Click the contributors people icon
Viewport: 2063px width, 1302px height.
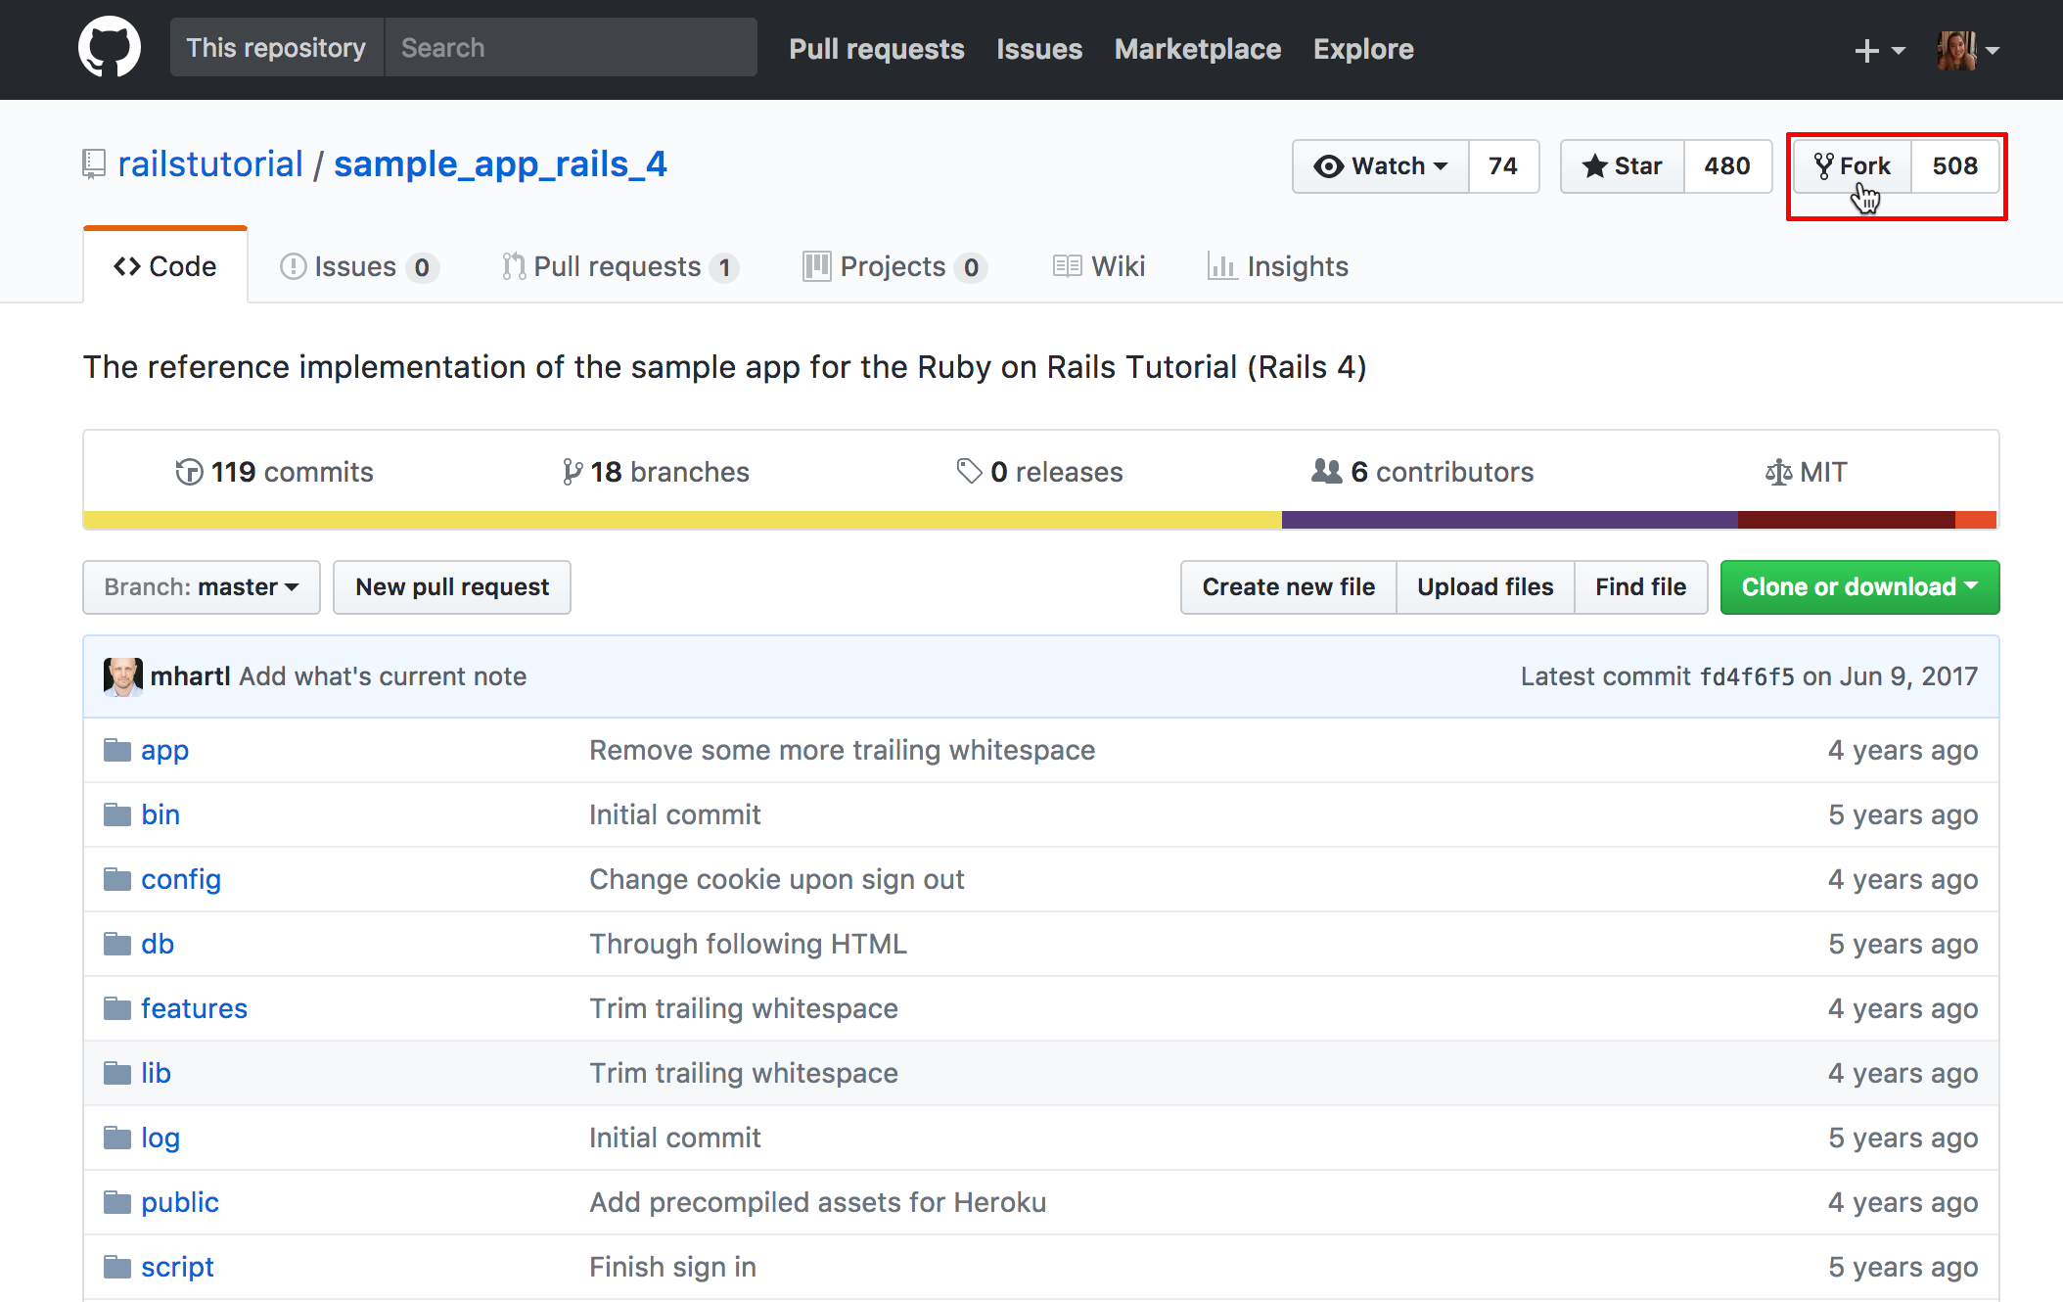tap(1327, 471)
